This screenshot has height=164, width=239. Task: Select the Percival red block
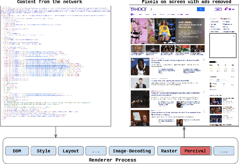(195, 151)
